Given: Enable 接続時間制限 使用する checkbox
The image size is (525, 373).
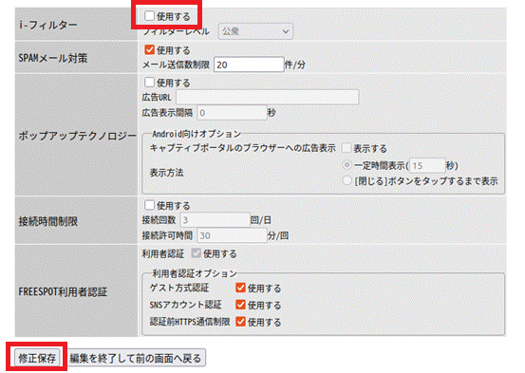Looking at the screenshot, I should [x=149, y=205].
